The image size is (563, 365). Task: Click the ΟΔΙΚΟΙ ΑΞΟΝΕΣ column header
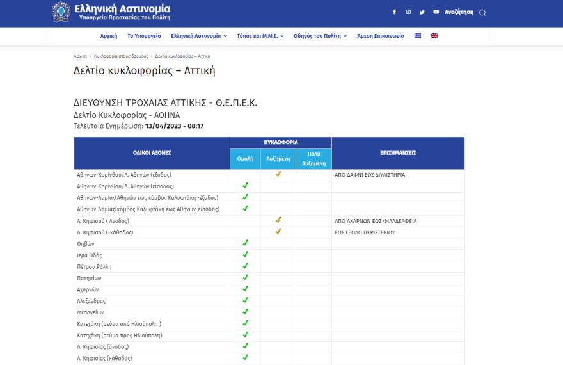click(x=152, y=153)
